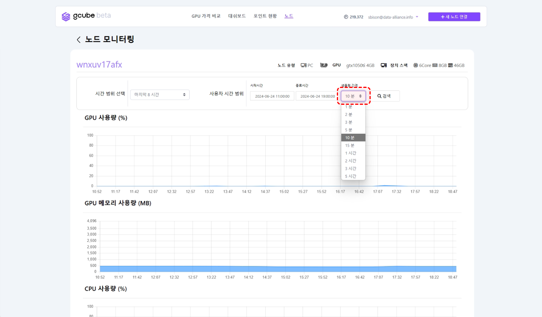Viewport: 542px width, 317px height.
Task: Click the 검색 search button
Action: (384, 96)
